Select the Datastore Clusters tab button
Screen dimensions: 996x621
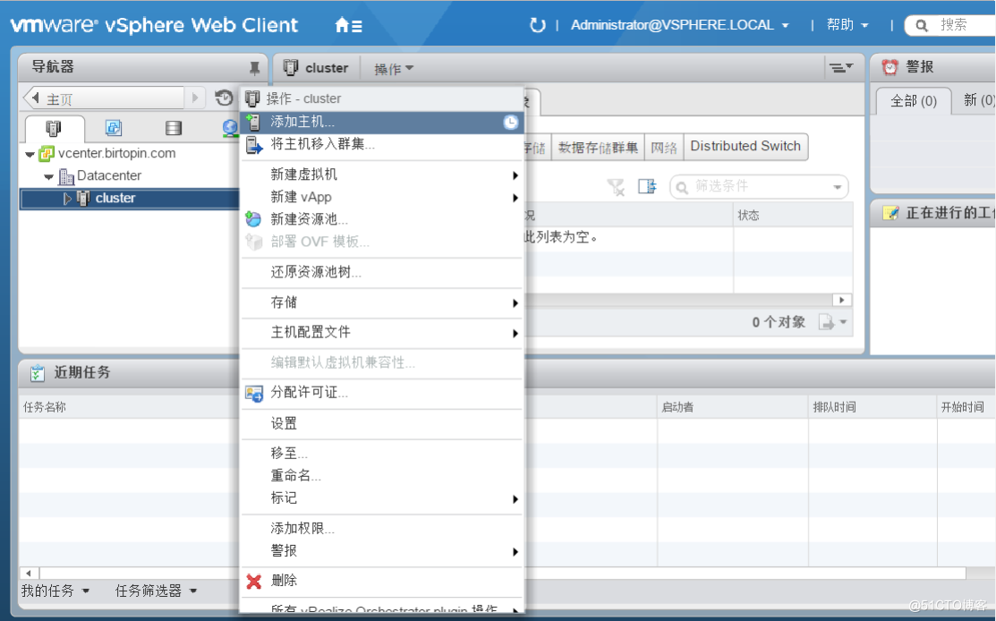pyautogui.click(x=598, y=148)
